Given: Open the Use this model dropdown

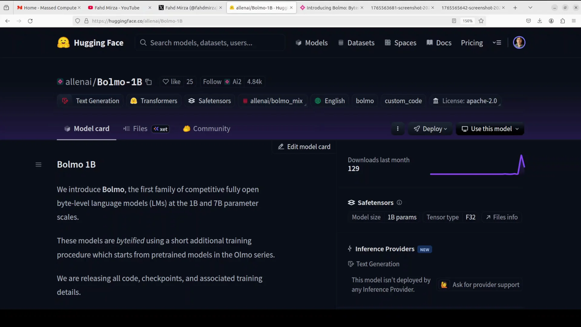Looking at the screenshot, I should pos(490,129).
